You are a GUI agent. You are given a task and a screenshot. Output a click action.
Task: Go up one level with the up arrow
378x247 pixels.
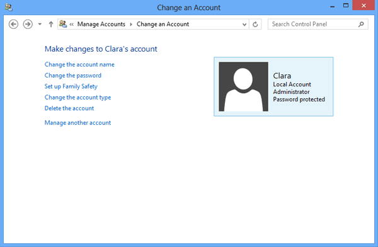[51, 25]
